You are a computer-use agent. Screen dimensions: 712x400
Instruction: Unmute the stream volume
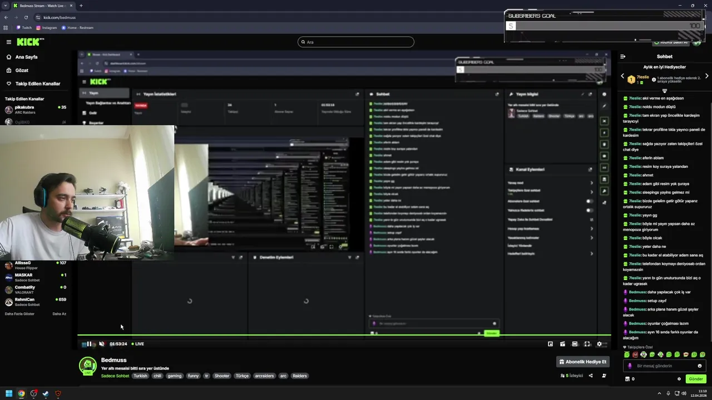(101, 344)
